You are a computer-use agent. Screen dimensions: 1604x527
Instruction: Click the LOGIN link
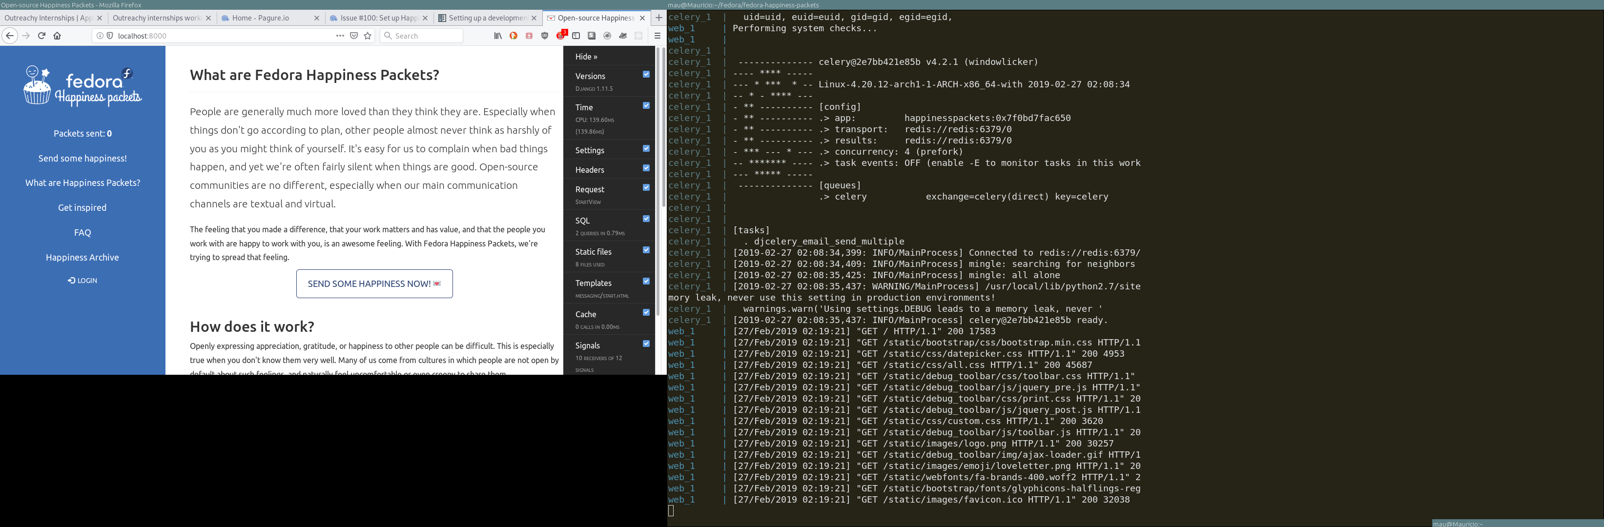click(83, 281)
